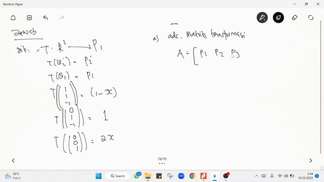Activate the lasso selection tool
Image resolution: width=324 pixels, height=182 pixels.
click(311, 18)
